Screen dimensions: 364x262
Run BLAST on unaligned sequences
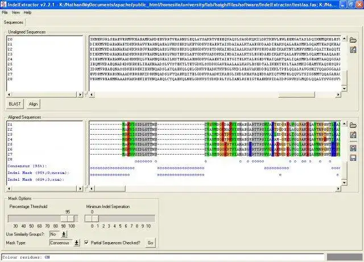(15, 104)
